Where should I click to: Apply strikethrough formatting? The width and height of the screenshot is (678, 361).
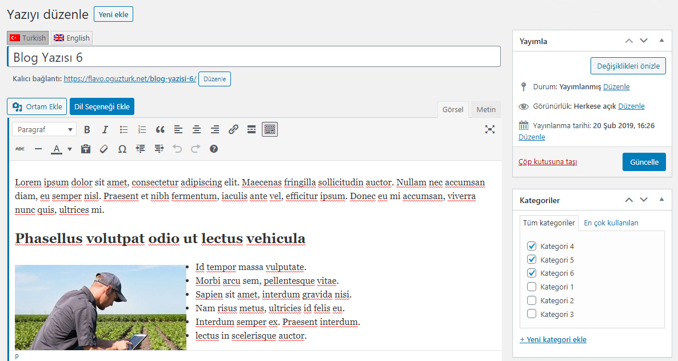(20, 149)
